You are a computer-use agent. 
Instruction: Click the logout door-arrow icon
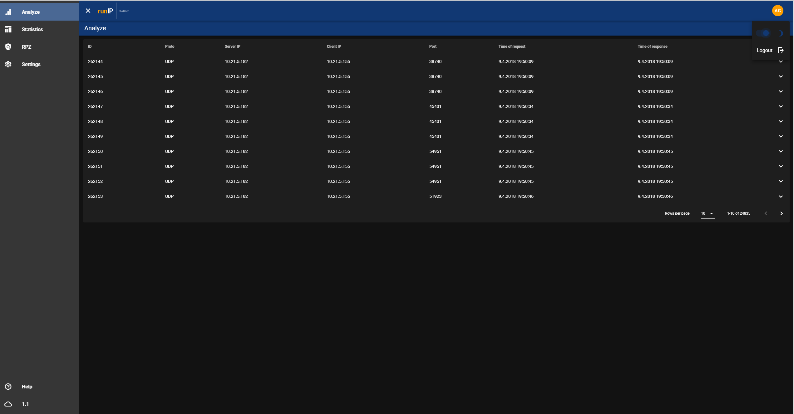[x=781, y=50]
